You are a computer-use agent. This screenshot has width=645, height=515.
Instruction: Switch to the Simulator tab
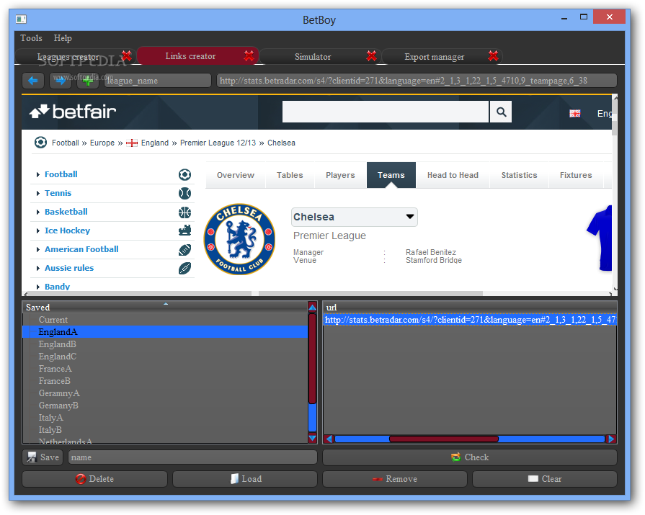(x=313, y=57)
